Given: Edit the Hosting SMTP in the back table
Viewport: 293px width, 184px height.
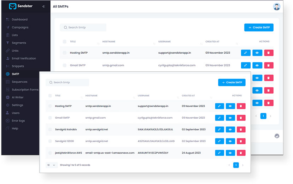Looking at the screenshot, I should [x=246, y=53].
